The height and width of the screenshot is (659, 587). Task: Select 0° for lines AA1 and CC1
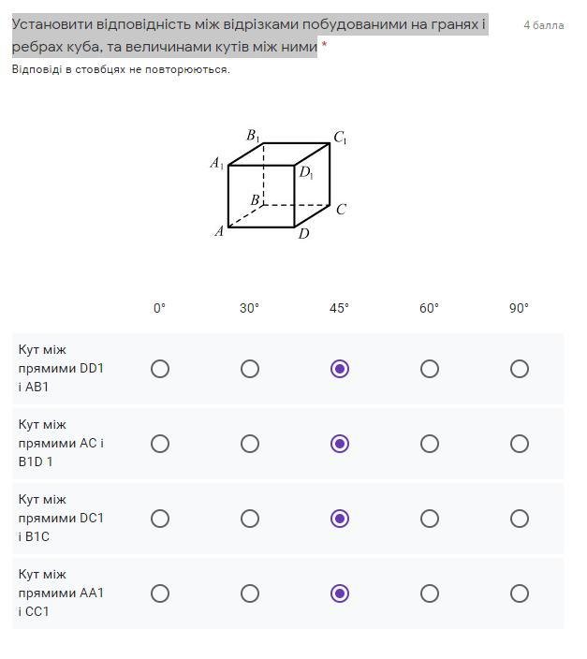(160, 593)
